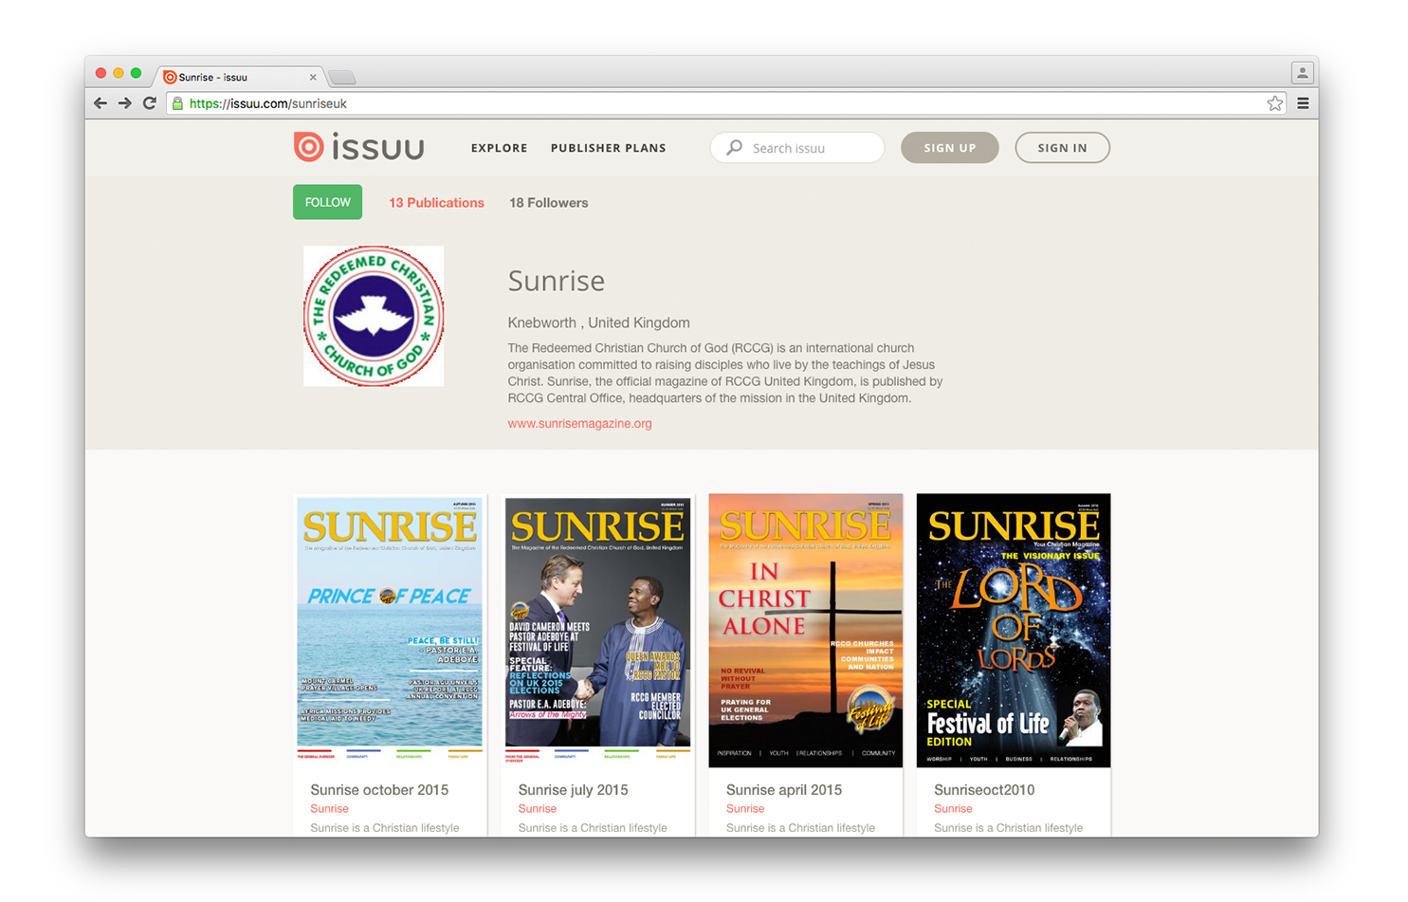1408x902 pixels.
Task: Click the green padlock security icon
Action: [x=177, y=103]
